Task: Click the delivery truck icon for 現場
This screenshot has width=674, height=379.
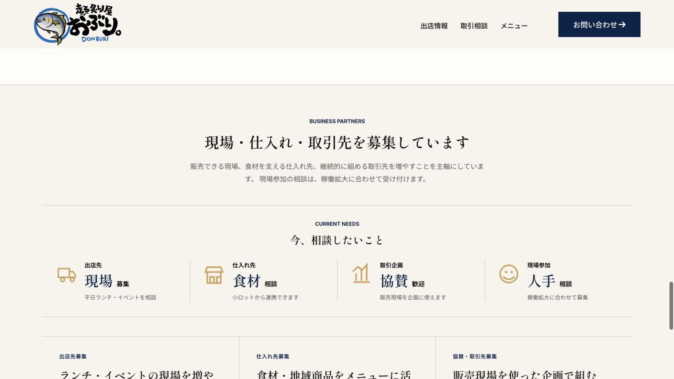Action: click(67, 275)
